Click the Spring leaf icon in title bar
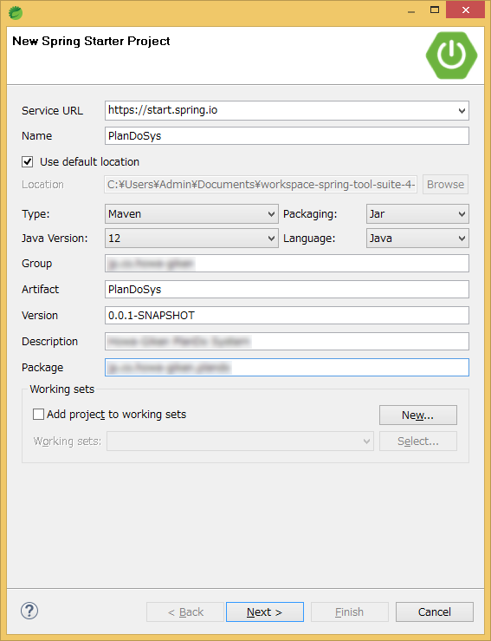Viewport: 491px width, 641px height. click(16, 13)
